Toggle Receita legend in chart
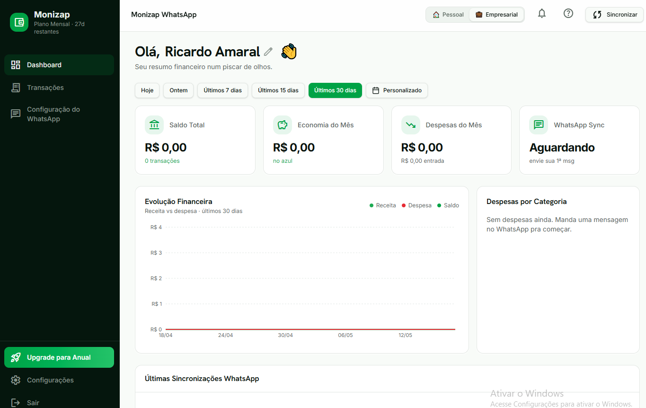 pos(382,205)
